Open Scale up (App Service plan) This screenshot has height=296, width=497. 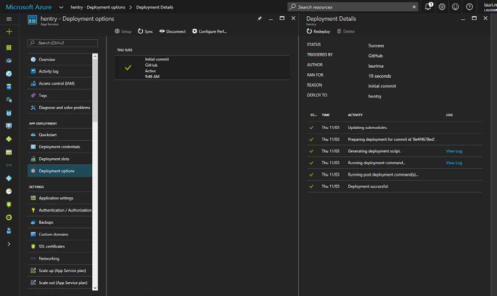(x=60, y=271)
